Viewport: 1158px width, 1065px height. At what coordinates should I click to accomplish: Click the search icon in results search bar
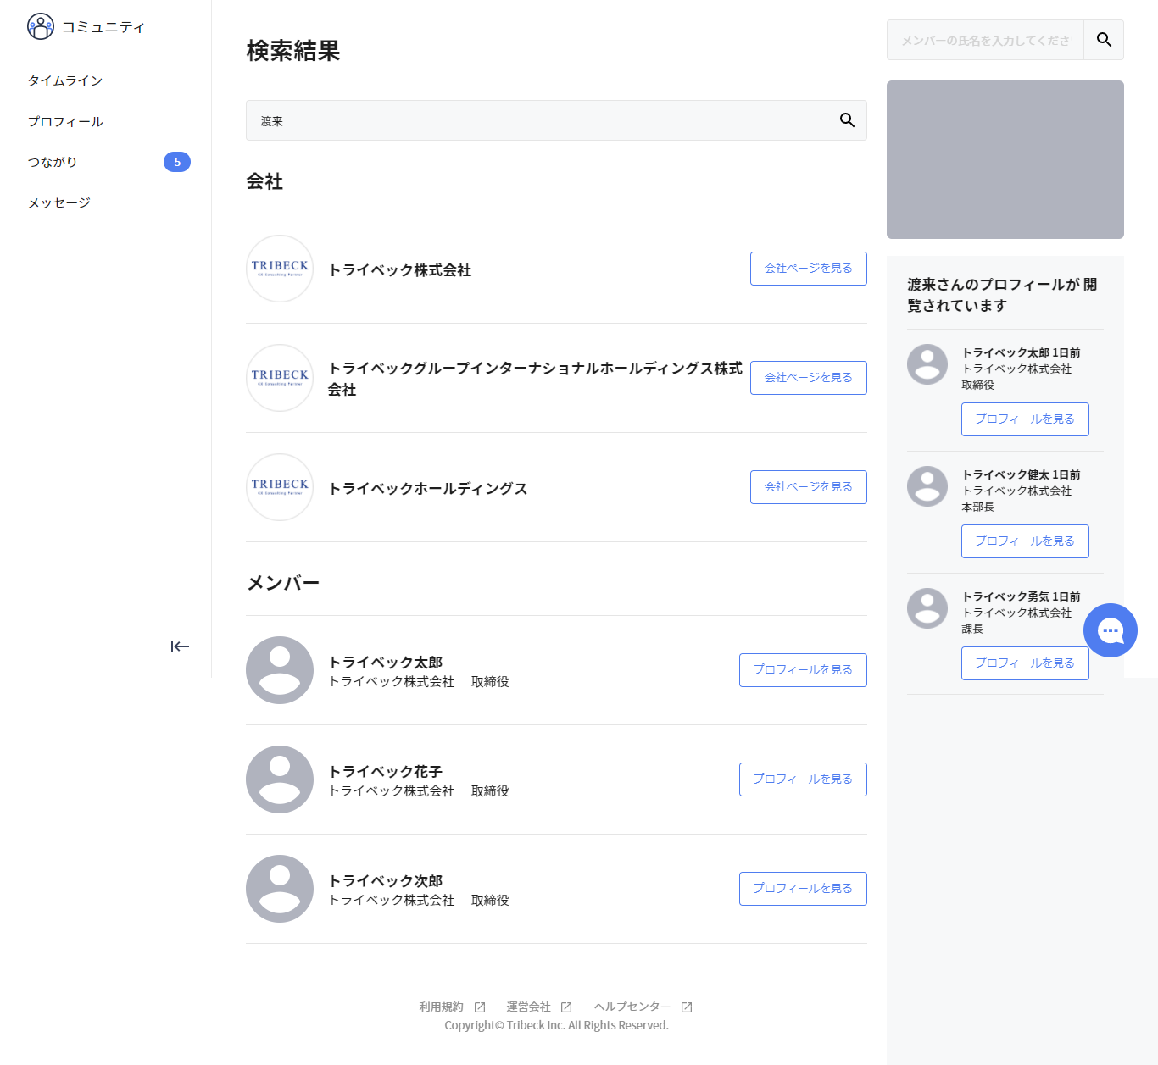pyautogui.click(x=847, y=120)
